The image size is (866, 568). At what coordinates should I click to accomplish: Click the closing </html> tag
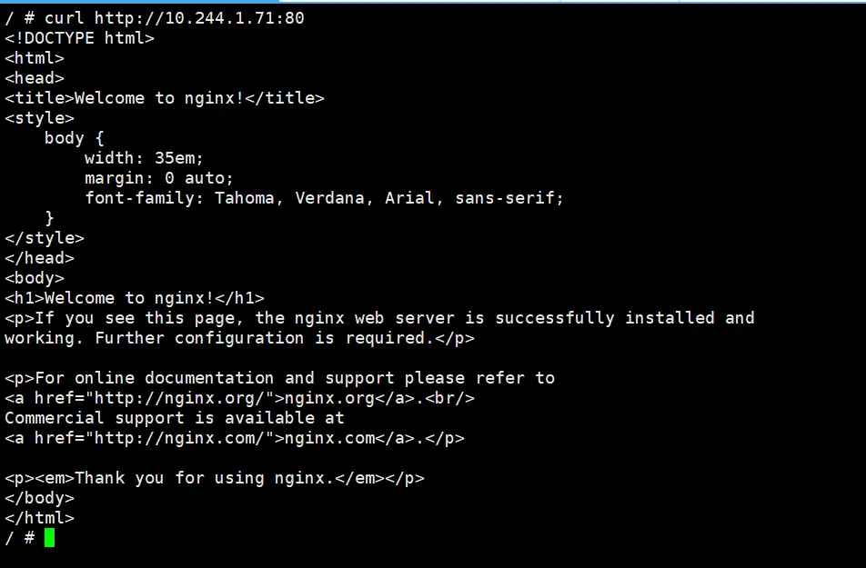[x=39, y=518]
